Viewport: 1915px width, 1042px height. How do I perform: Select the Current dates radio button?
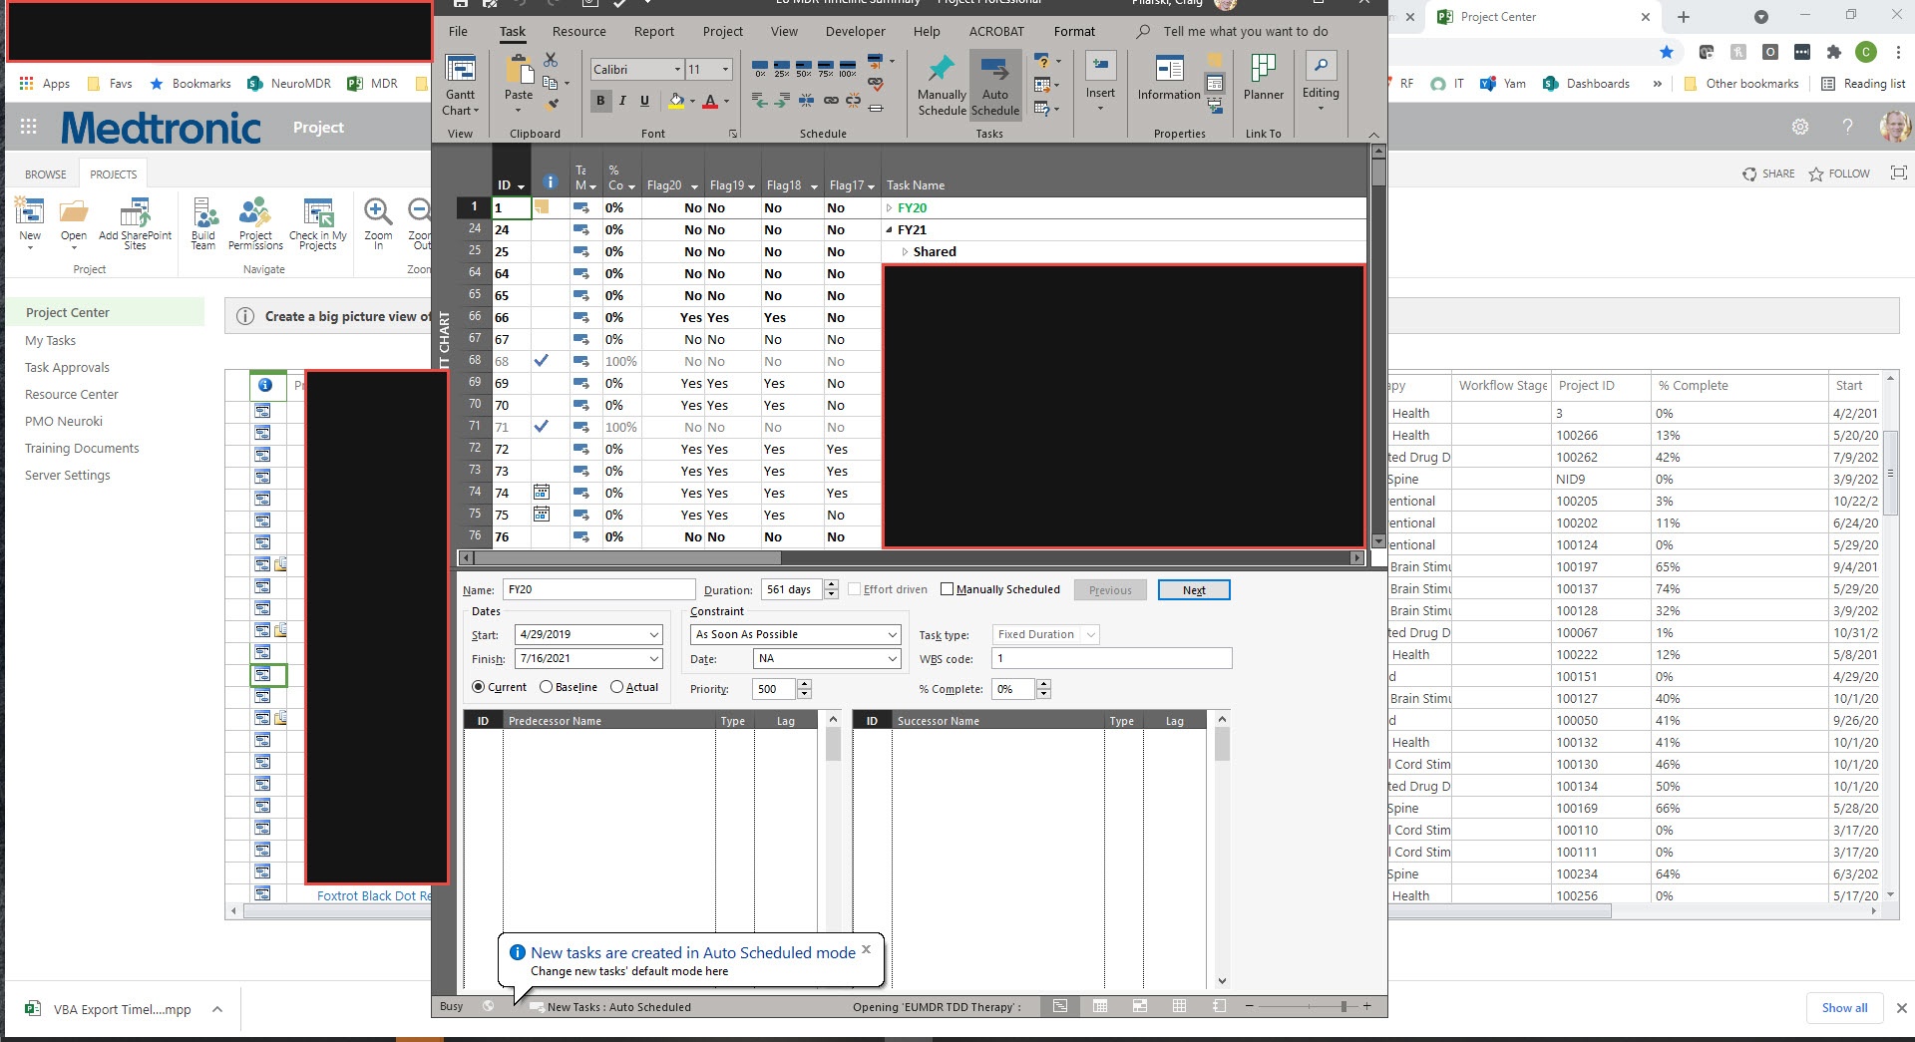tap(478, 687)
